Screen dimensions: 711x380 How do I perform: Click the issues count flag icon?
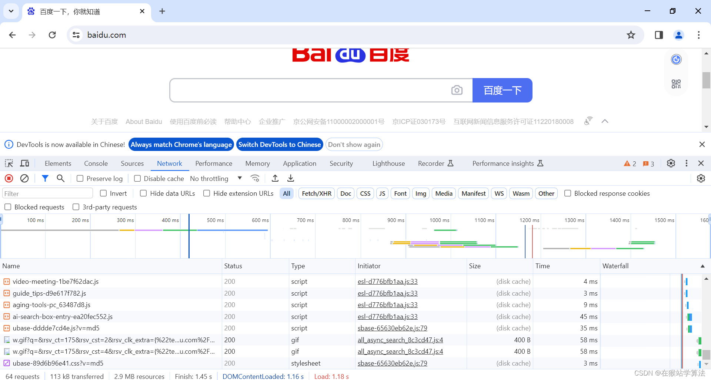pyautogui.click(x=646, y=164)
